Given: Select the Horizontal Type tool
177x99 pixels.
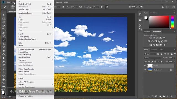Looking at the screenshot, I should [4, 69].
